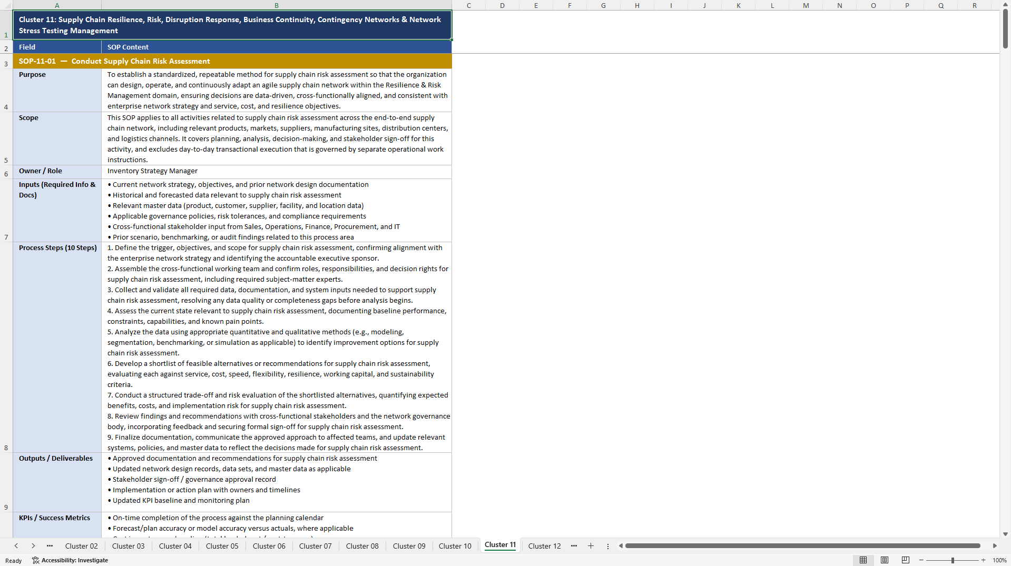Open the Cluster 04 sheet tab

point(175,546)
